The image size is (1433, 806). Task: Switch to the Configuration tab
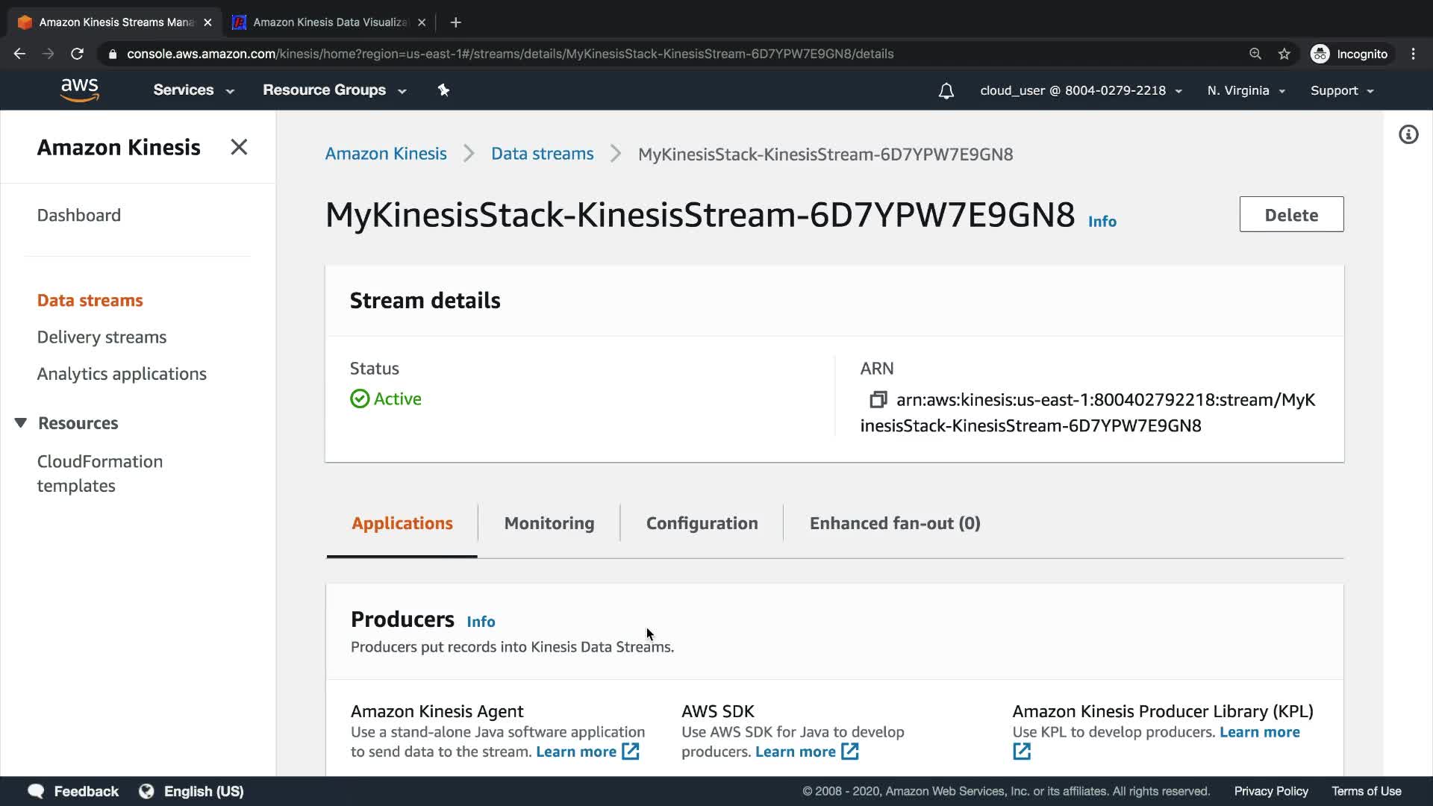click(x=702, y=523)
